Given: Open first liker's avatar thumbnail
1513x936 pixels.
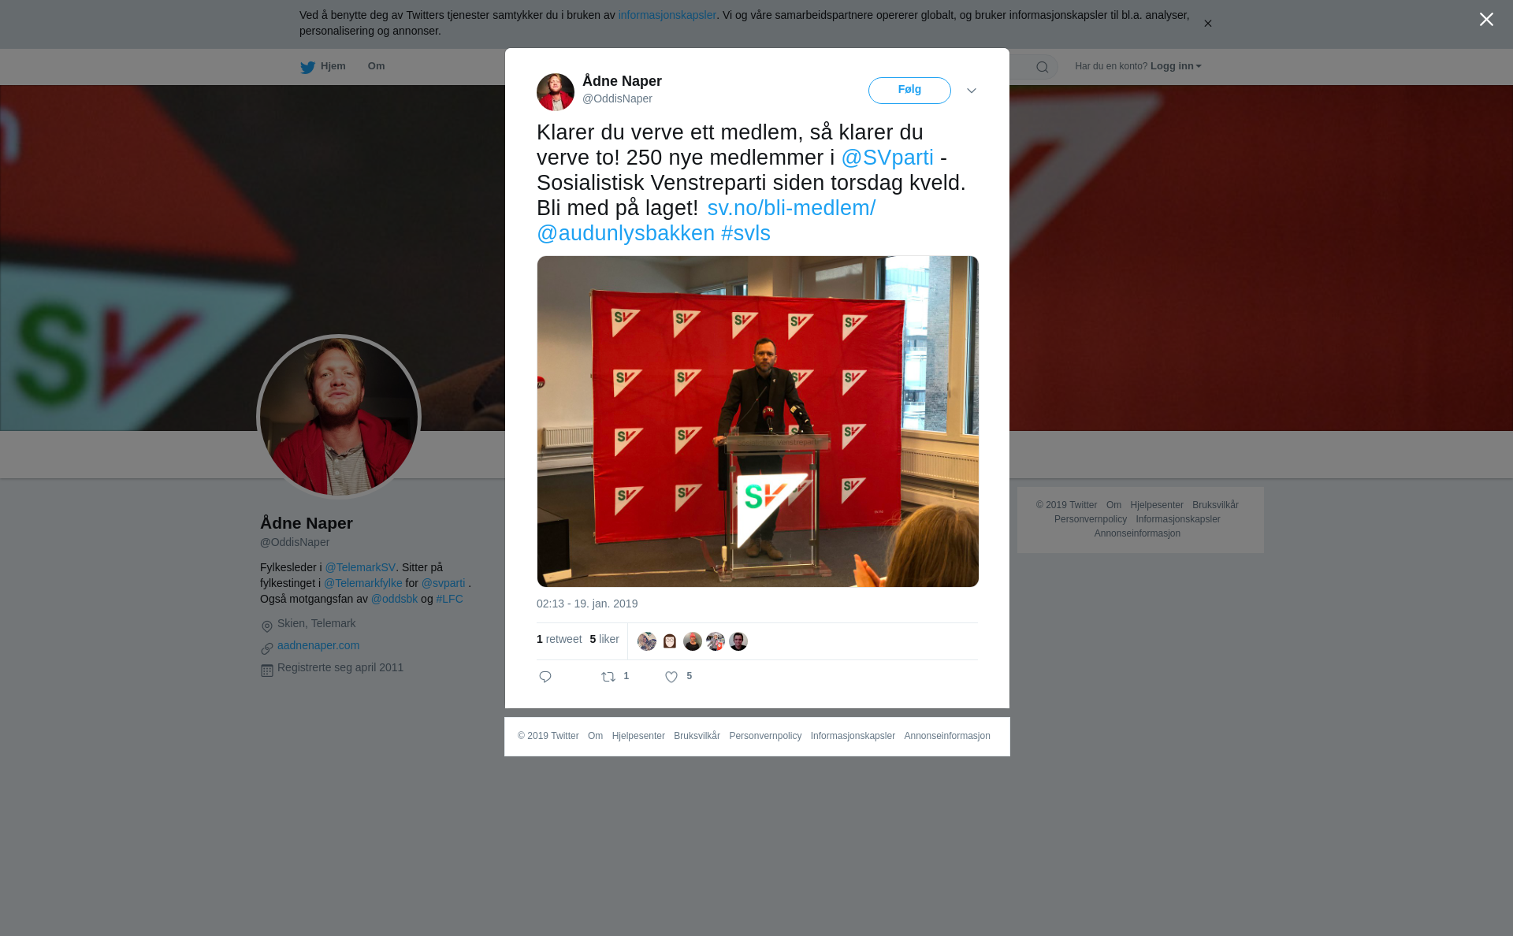Looking at the screenshot, I should point(647,641).
